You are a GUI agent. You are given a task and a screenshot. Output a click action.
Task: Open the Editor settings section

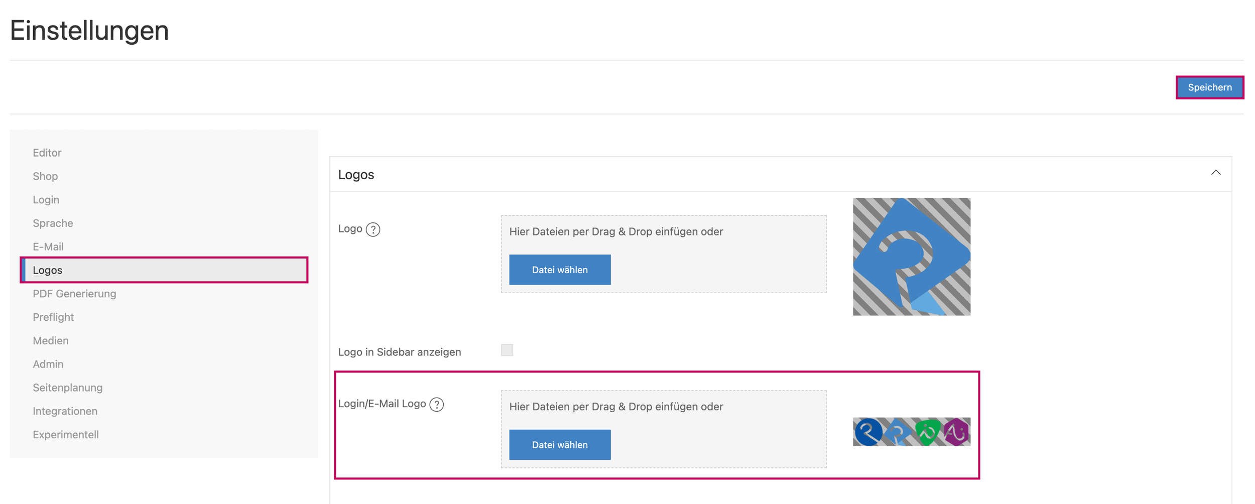click(x=47, y=153)
